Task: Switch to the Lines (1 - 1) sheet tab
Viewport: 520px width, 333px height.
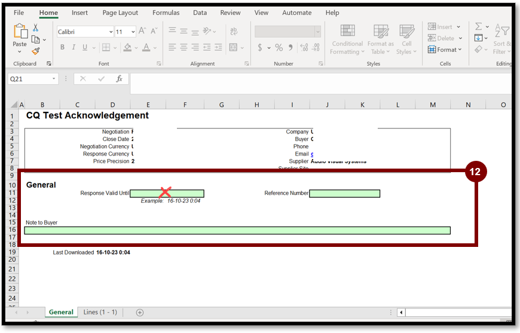Action: 100,312
